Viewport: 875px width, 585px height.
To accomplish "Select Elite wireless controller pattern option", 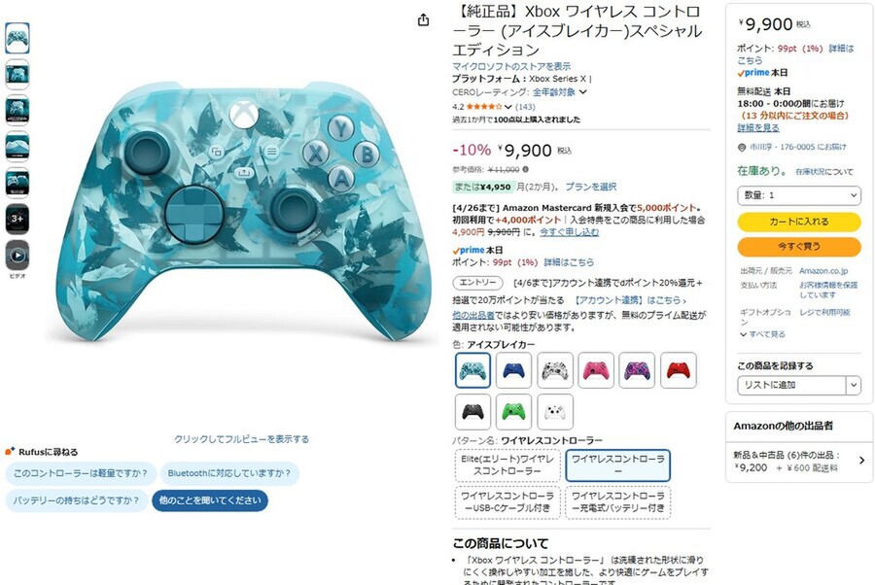I will (x=507, y=465).
